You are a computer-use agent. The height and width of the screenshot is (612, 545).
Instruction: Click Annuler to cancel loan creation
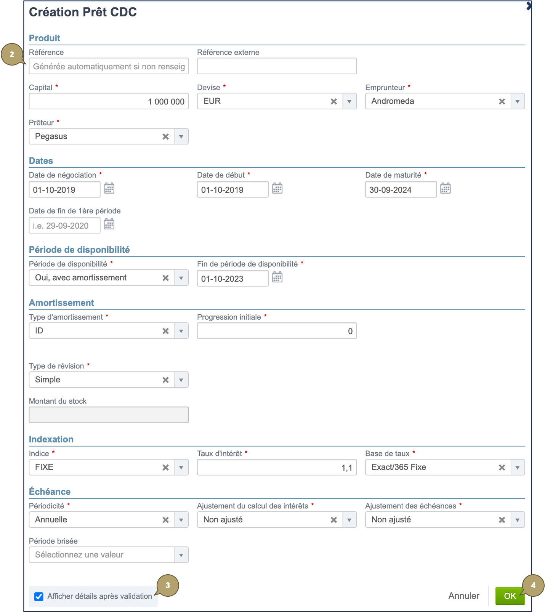point(463,596)
